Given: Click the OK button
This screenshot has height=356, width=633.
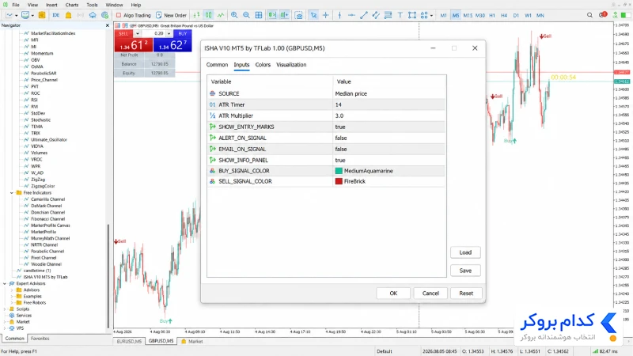Looking at the screenshot, I should tap(393, 294).
